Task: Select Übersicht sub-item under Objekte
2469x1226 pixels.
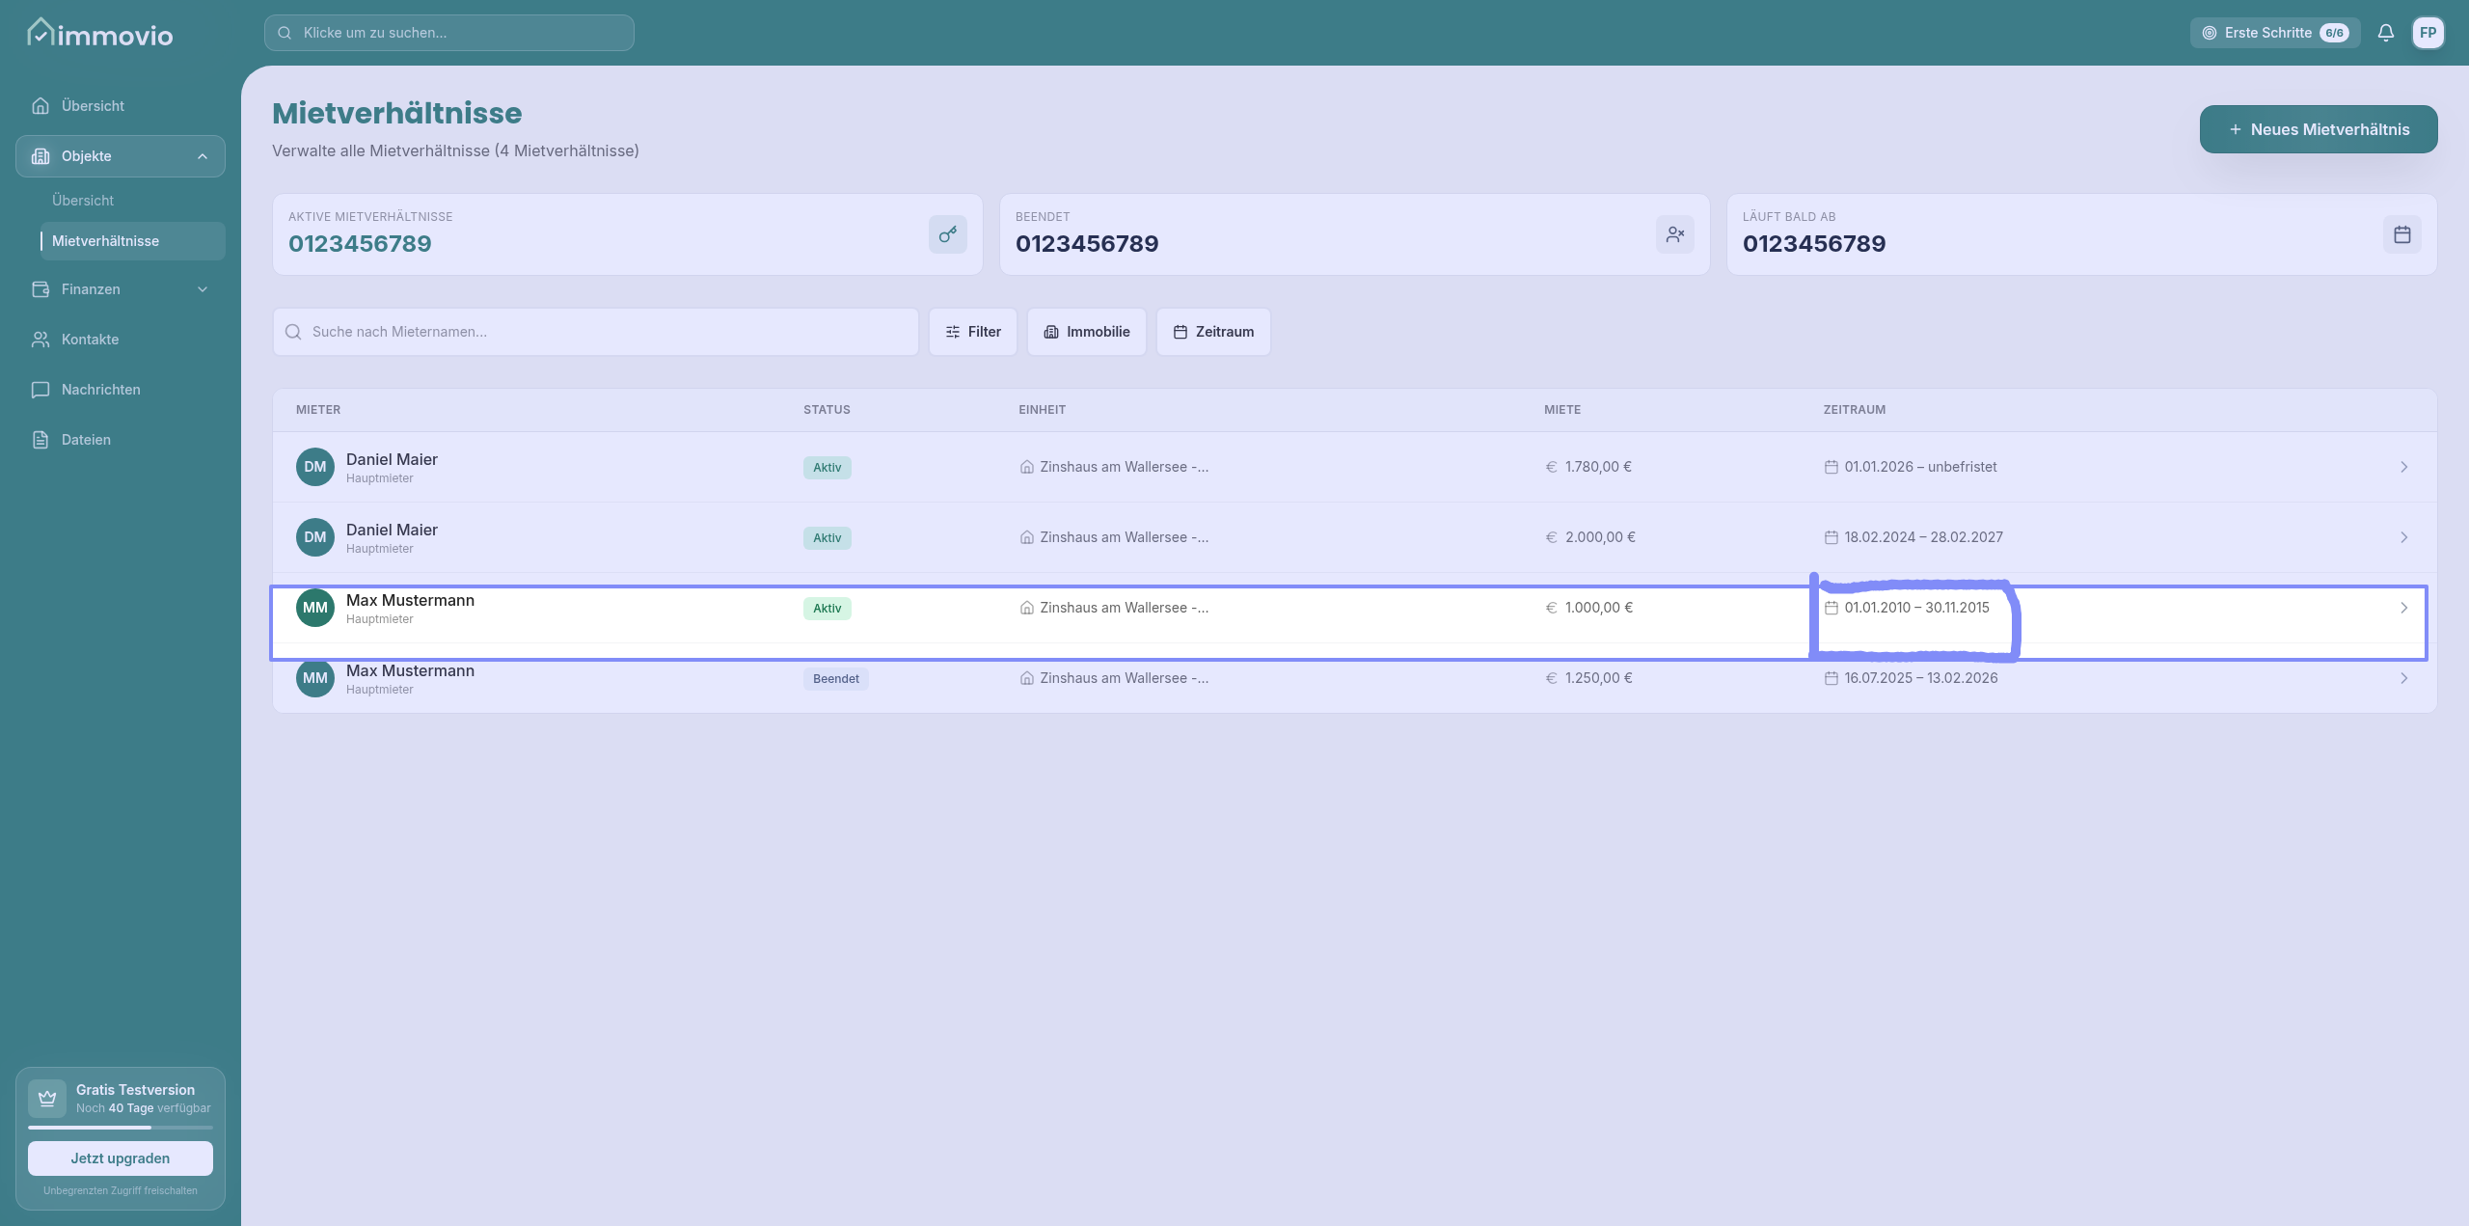Action: coord(83,201)
